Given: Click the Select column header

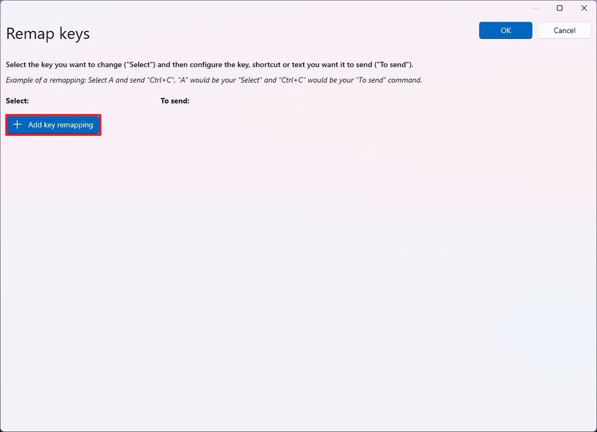Looking at the screenshot, I should tap(17, 101).
